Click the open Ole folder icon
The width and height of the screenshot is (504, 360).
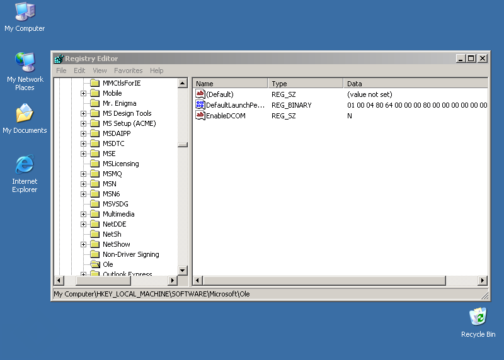coord(95,264)
